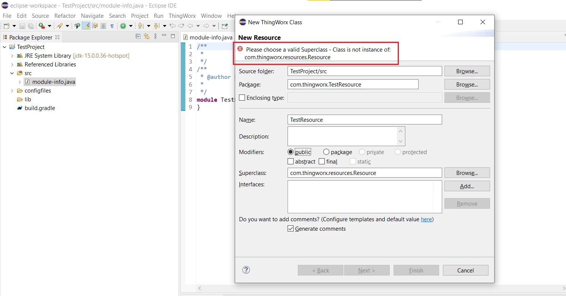Collapse the TestProject tree node
The image size is (566, 296).
tap(5, 47)
